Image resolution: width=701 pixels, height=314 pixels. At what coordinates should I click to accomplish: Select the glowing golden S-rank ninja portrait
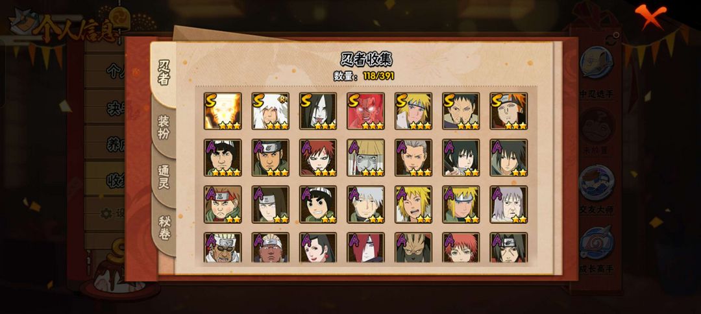[223, 111]
